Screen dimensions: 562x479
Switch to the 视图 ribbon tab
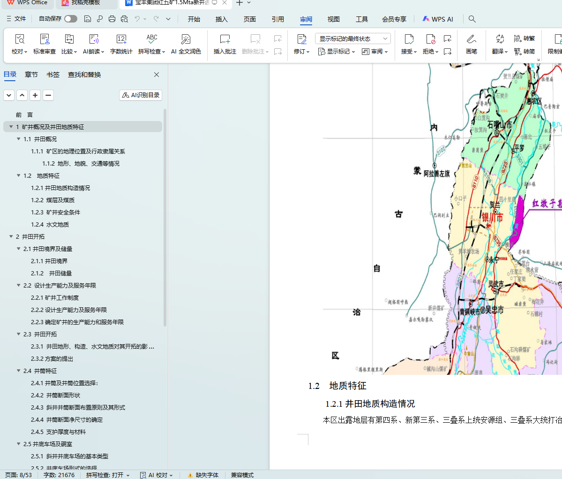334,19
